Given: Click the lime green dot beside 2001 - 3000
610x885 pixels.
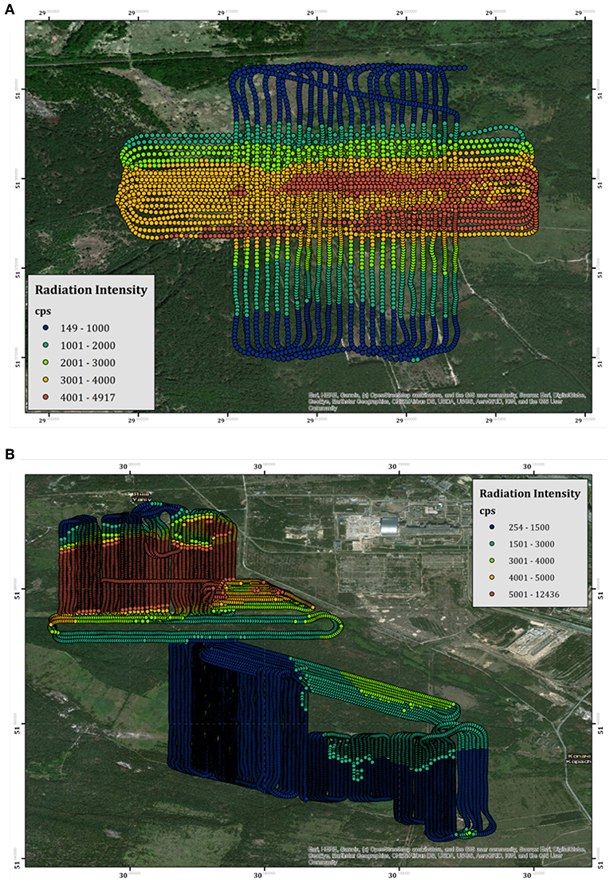Looking at the screenshot, I should [x=45, y=363].
